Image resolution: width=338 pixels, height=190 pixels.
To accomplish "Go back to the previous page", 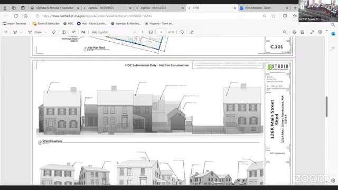I will pyautogui.click(x=6, y=16).
